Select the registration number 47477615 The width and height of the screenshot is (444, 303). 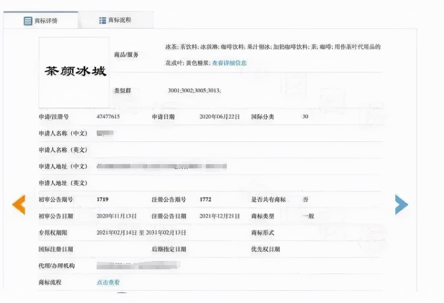108,117
